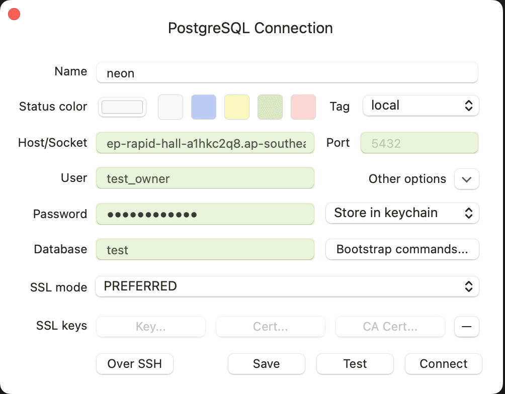Open the Tag dropdown set to local
Image resolution: width=505 pixels, height=394 pixels.
pos(420,106)
